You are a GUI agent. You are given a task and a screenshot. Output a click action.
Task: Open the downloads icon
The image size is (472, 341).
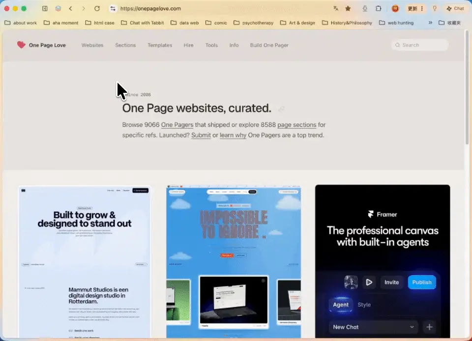click(x=365, y=8)
